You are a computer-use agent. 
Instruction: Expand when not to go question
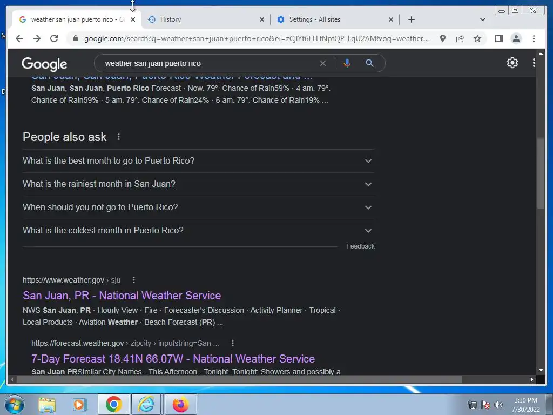pos(198,207)
